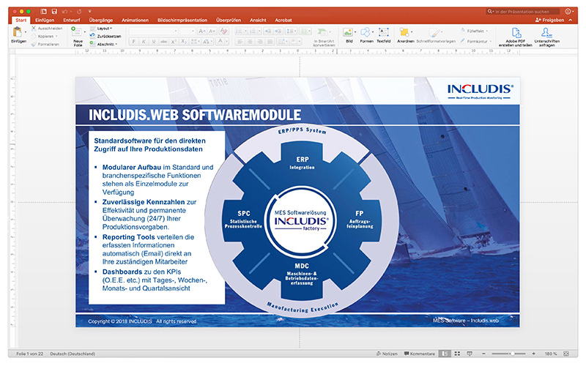Open the font size combo box
The width and height of the screenshot is (586, 366).
click(188, 31)
